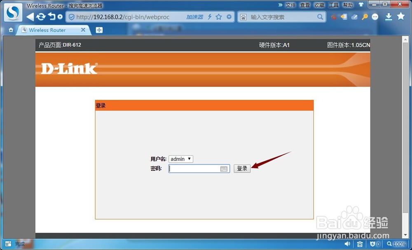Click the magnifier search icon
412x250 pixels.
(x=320, y=17)
